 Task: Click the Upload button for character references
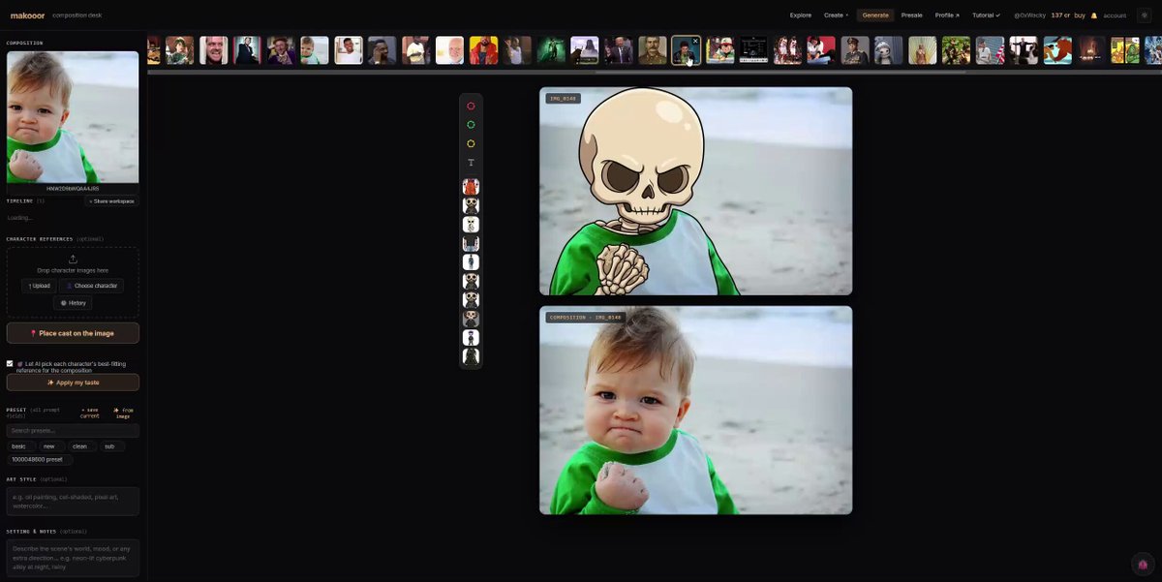40,286
